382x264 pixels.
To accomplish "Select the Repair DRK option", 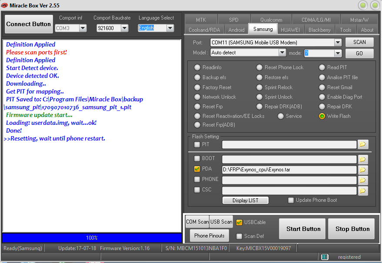I will pyautogui.click(x=322, y=107).
